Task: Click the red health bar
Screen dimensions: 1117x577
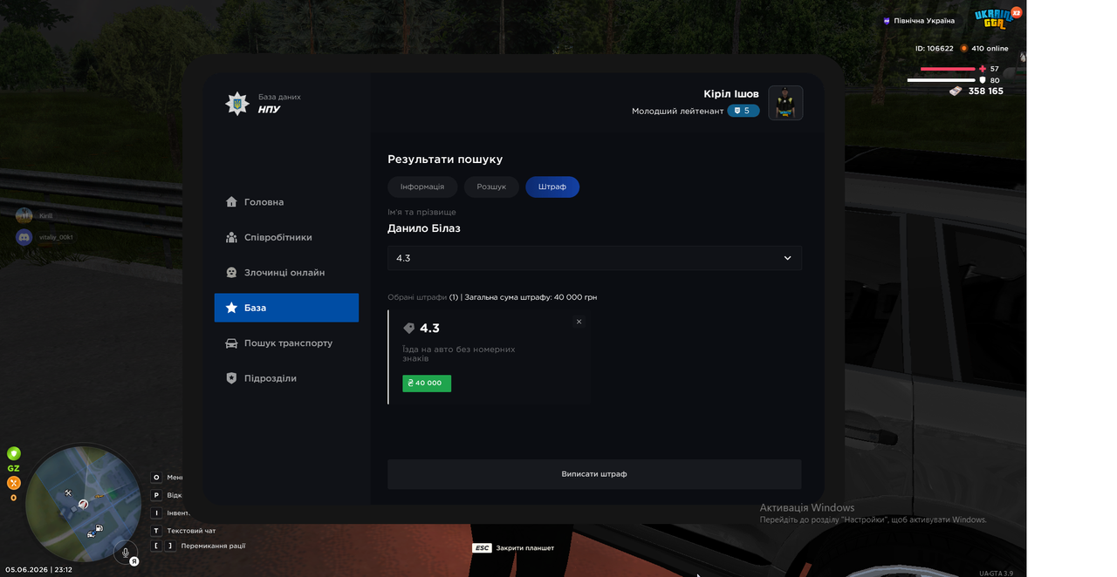Action: point(948,69)
